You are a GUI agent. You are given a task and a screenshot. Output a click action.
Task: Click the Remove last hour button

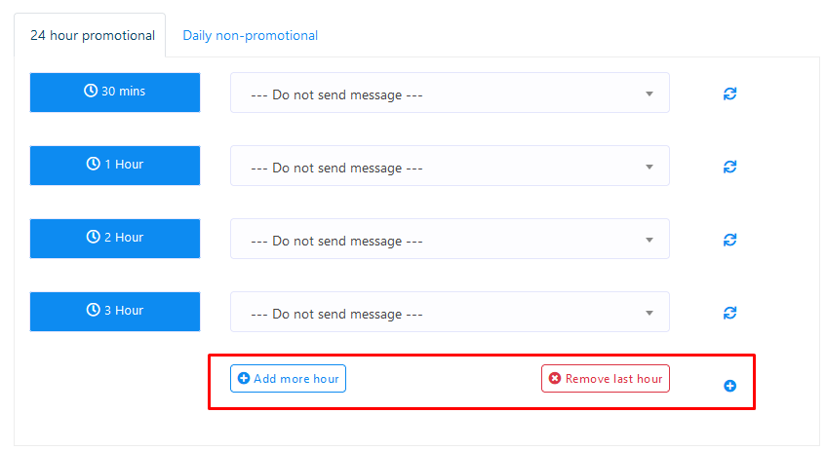(x=606, y=378)
